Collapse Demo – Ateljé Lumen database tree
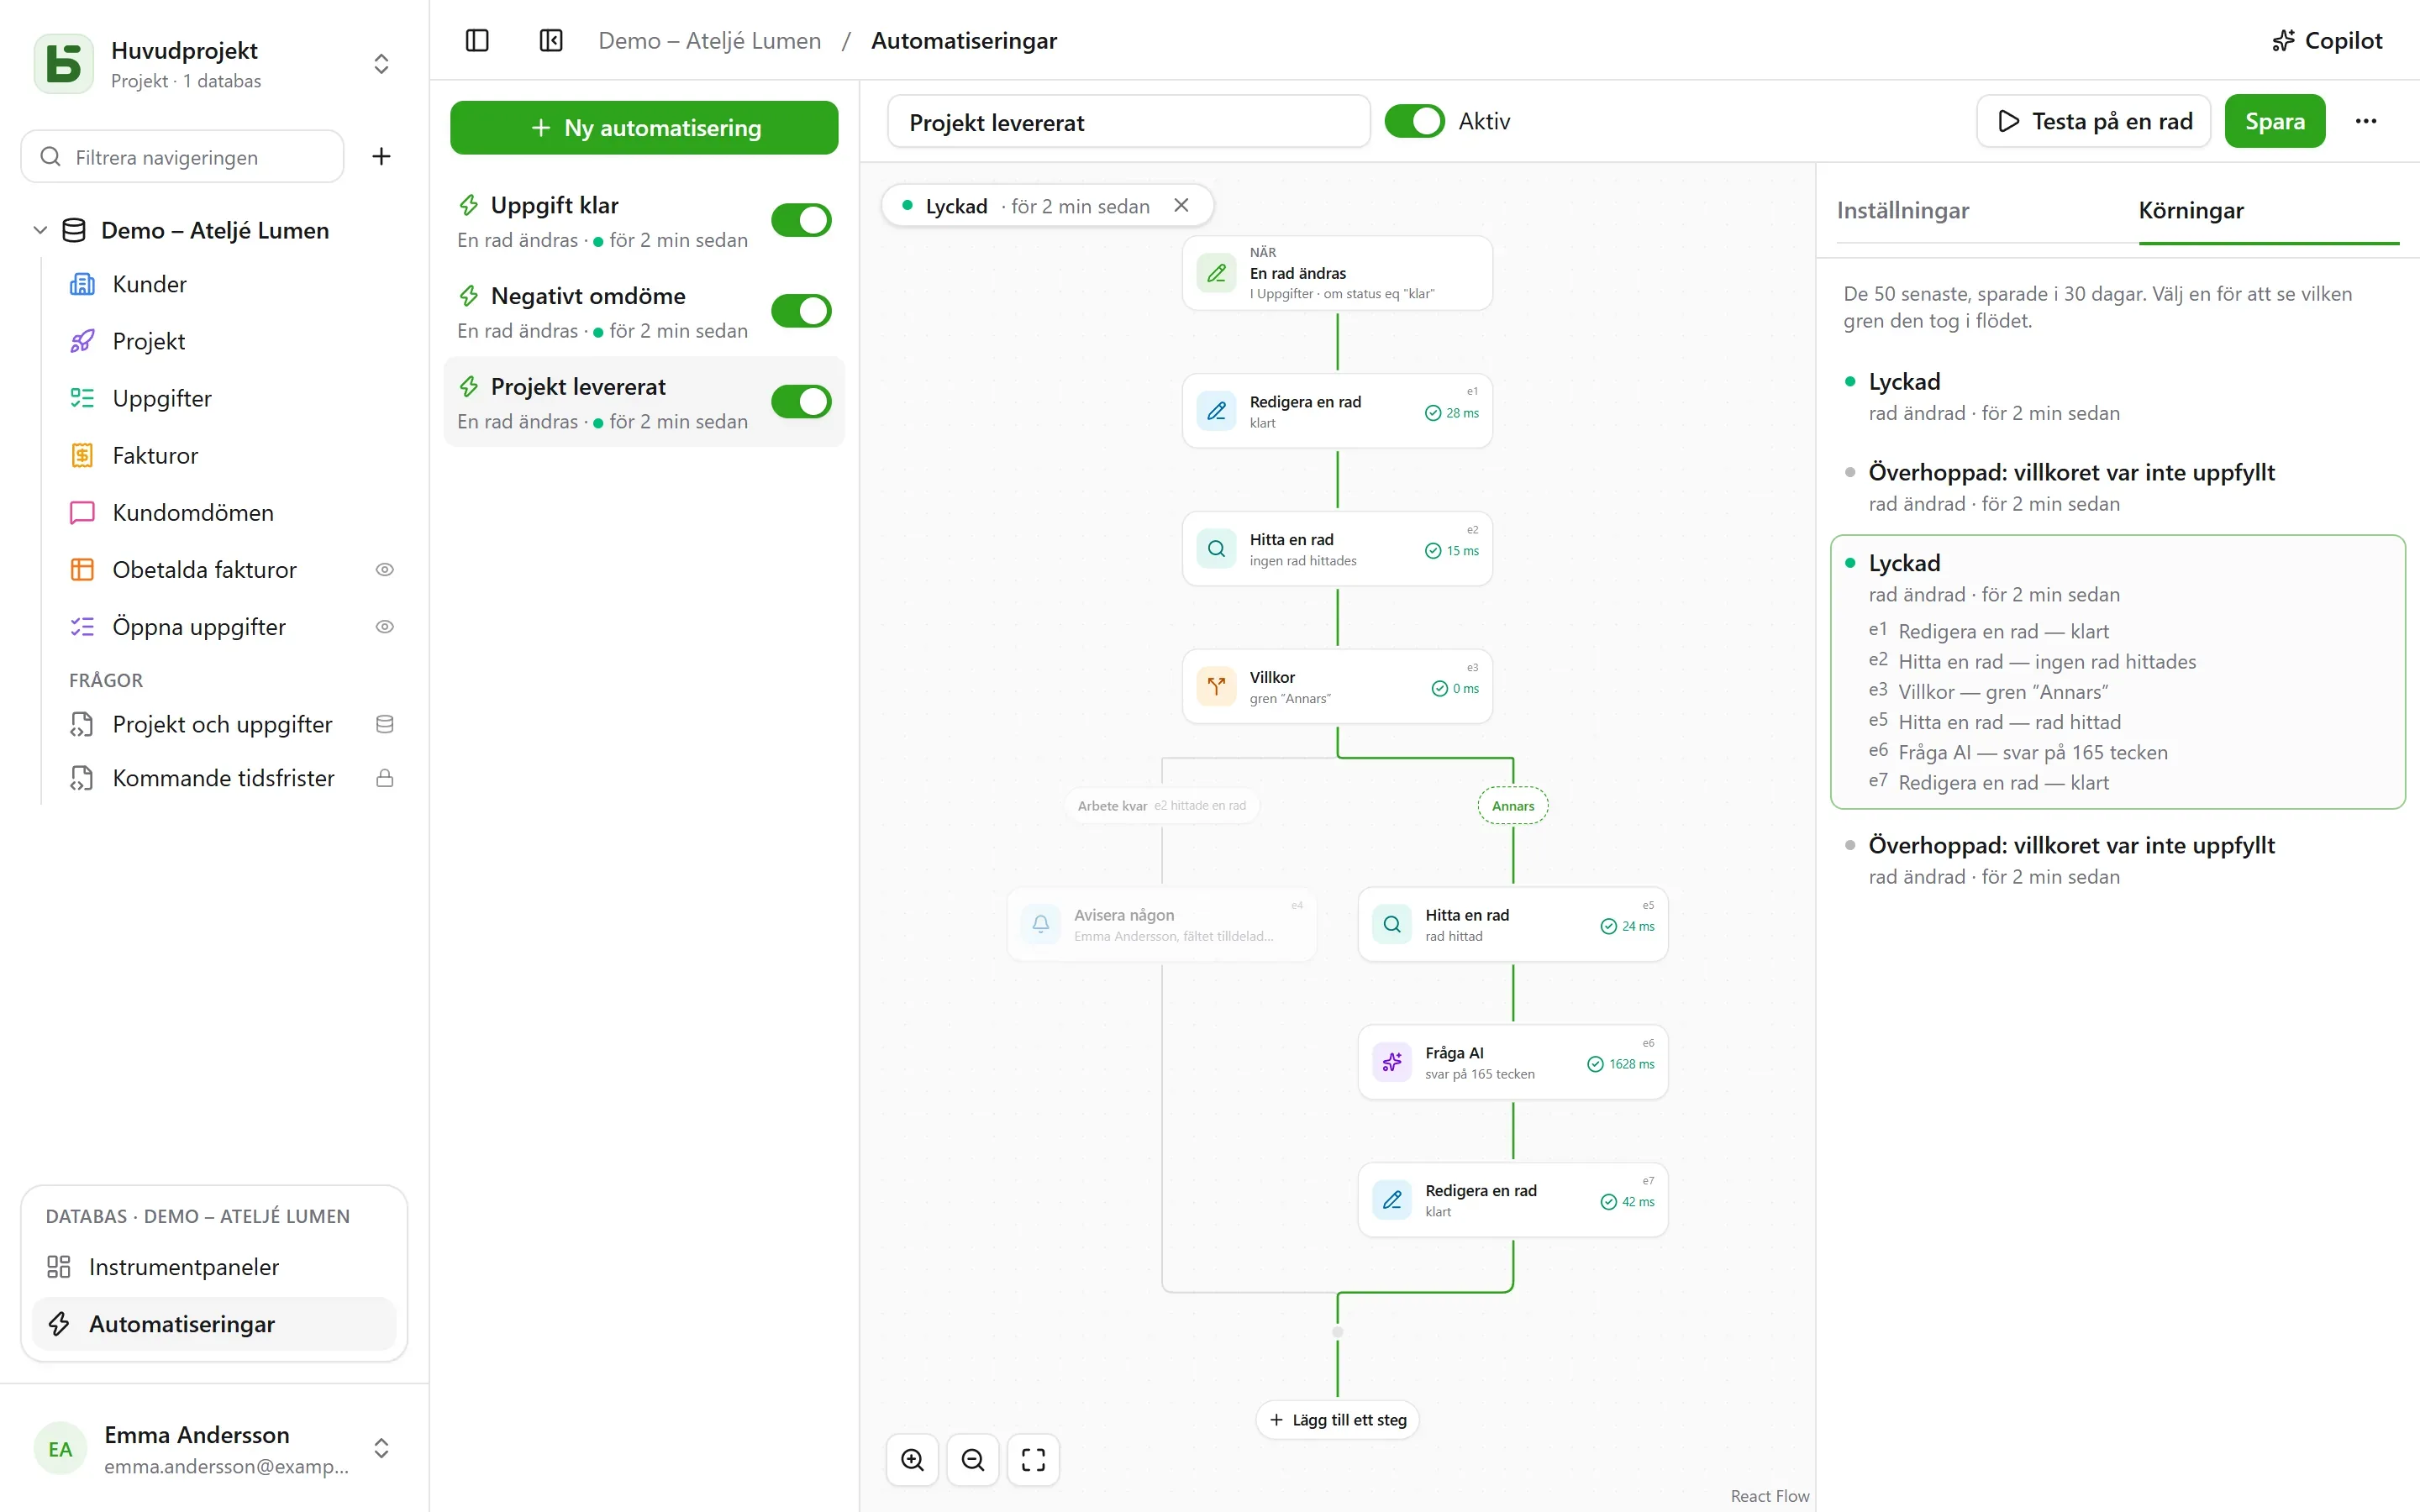This screenshot has height=1512, width=2420. click(40, 230)
